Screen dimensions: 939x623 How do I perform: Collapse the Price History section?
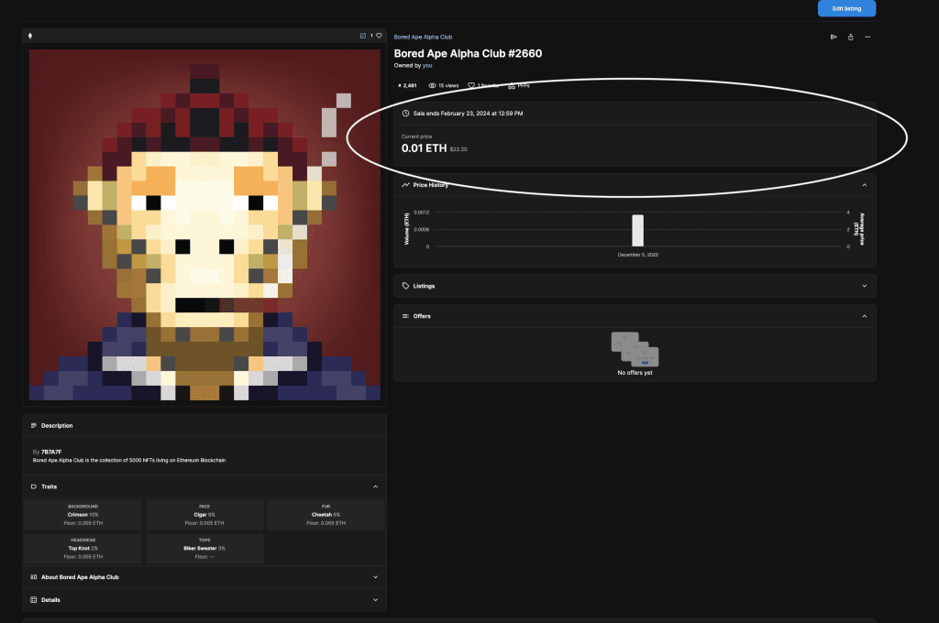864,185
